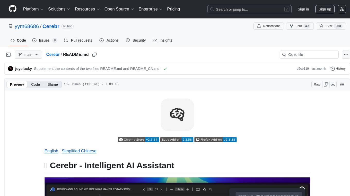Screen dimensions: 350x196
Task: Click the fork count 40
Action: pyautogui.click(x=307, y=26)
